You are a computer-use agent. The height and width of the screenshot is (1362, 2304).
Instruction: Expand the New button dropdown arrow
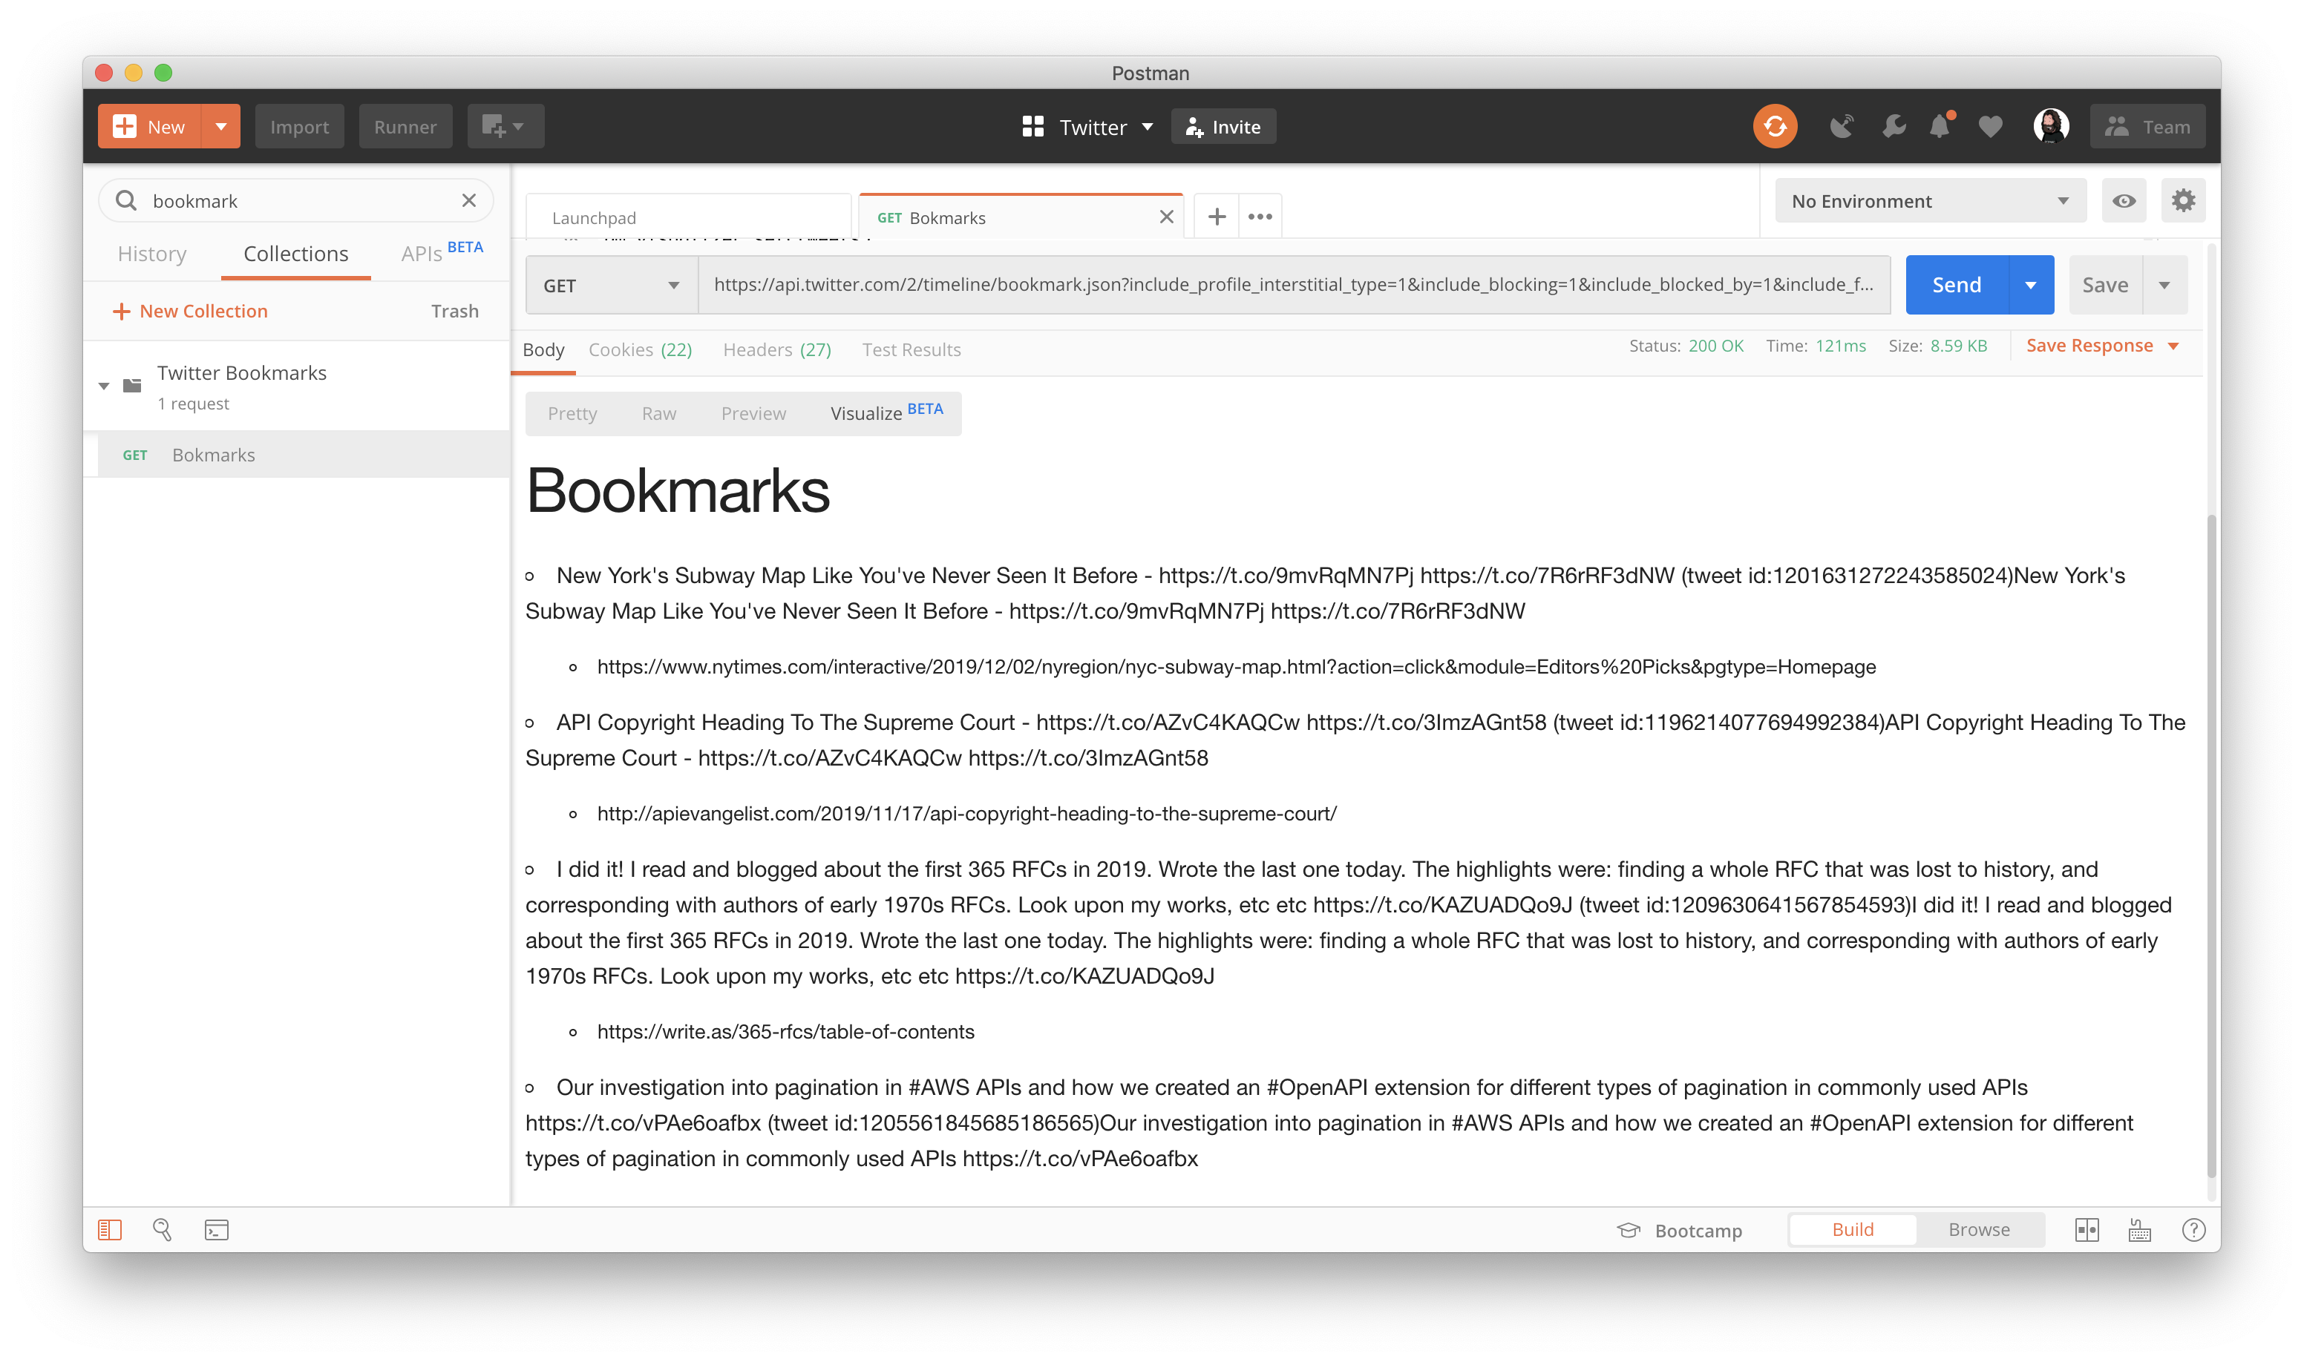click(220, 127)
